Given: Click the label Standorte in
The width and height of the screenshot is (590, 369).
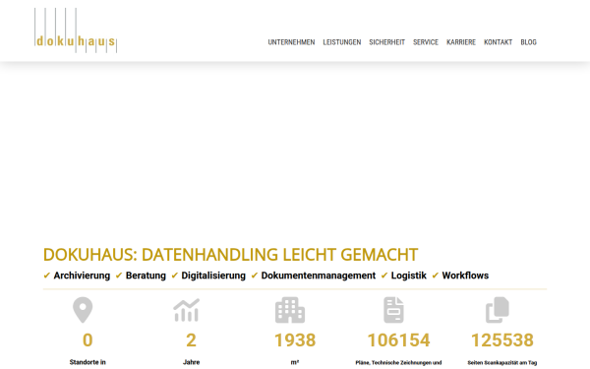Looking at the screenshot, I should (x=88, y=362).
